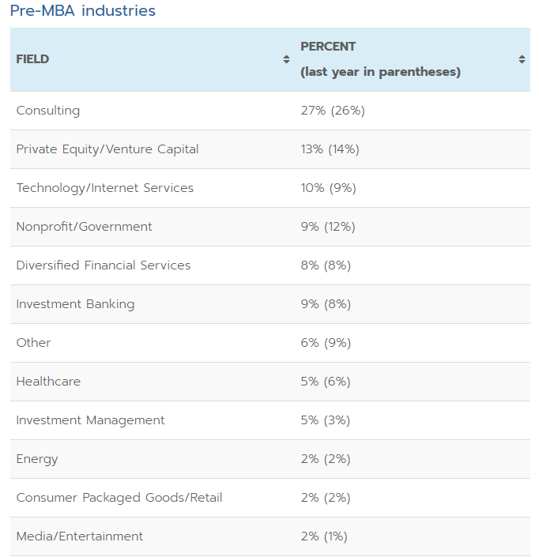539x557 pixels.
Task: Click the 27% (26%) percent value
Action: pos(333,111)
